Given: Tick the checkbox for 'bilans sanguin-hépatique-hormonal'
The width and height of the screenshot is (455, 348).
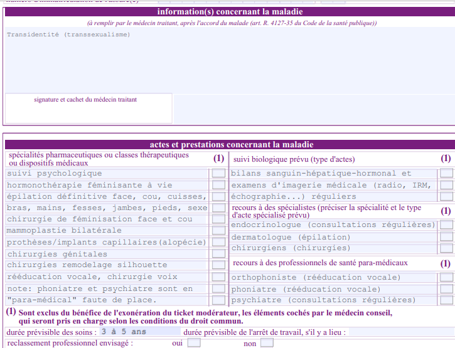Looking at the screenshot, I should 446,173.
